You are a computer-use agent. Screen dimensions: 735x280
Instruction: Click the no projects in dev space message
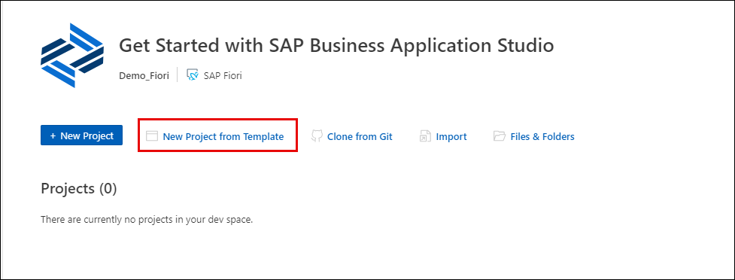[147, 220]
